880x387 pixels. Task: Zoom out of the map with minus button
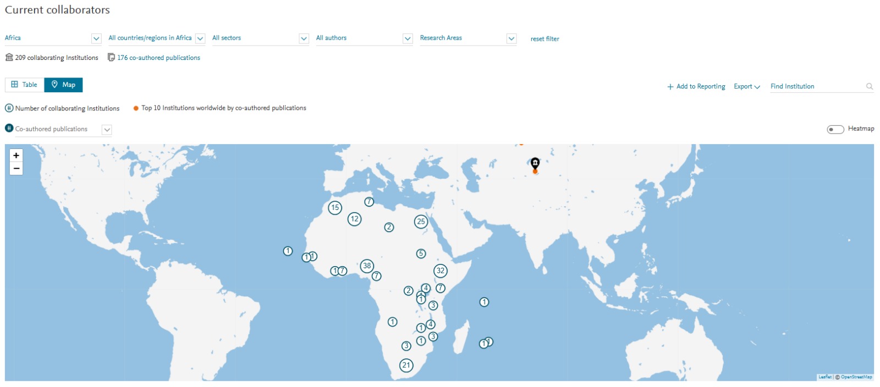point(16,168)
